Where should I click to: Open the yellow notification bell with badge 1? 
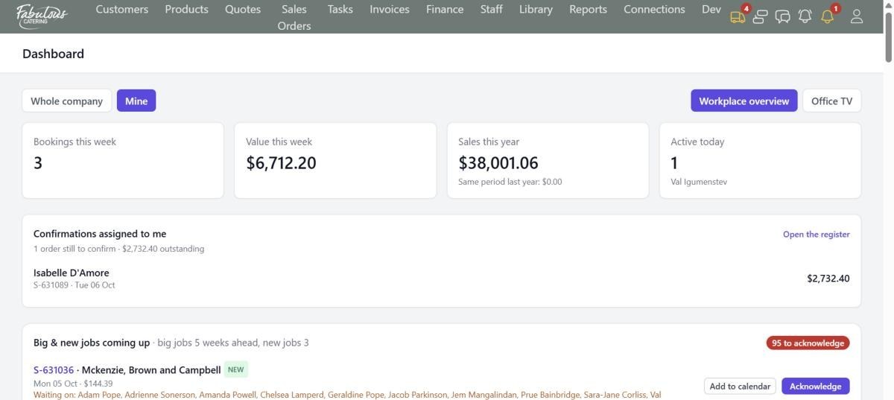[828, 16]
